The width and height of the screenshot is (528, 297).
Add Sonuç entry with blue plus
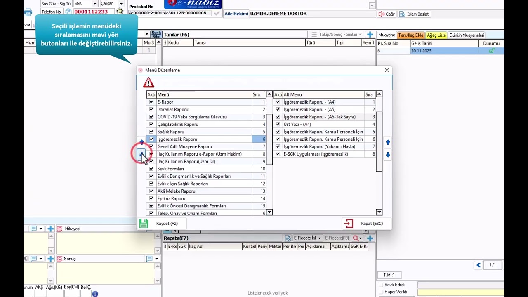click(x=50, y=259)
